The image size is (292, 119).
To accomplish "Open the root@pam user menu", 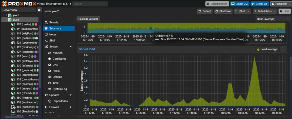I will [x=280, y=4].
